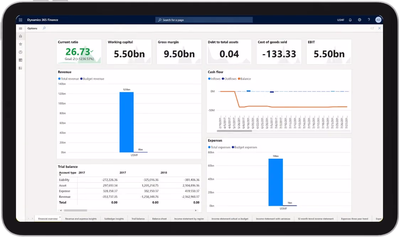Toggle Outflows legend in Cash flow
Image resolution: width=399 pixels, height=237 pixels.
point(229,79)
